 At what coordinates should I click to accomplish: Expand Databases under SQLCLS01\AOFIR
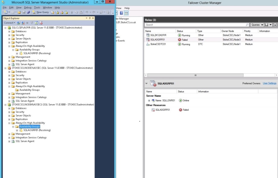pyautogui.click(x=9, y=31)
